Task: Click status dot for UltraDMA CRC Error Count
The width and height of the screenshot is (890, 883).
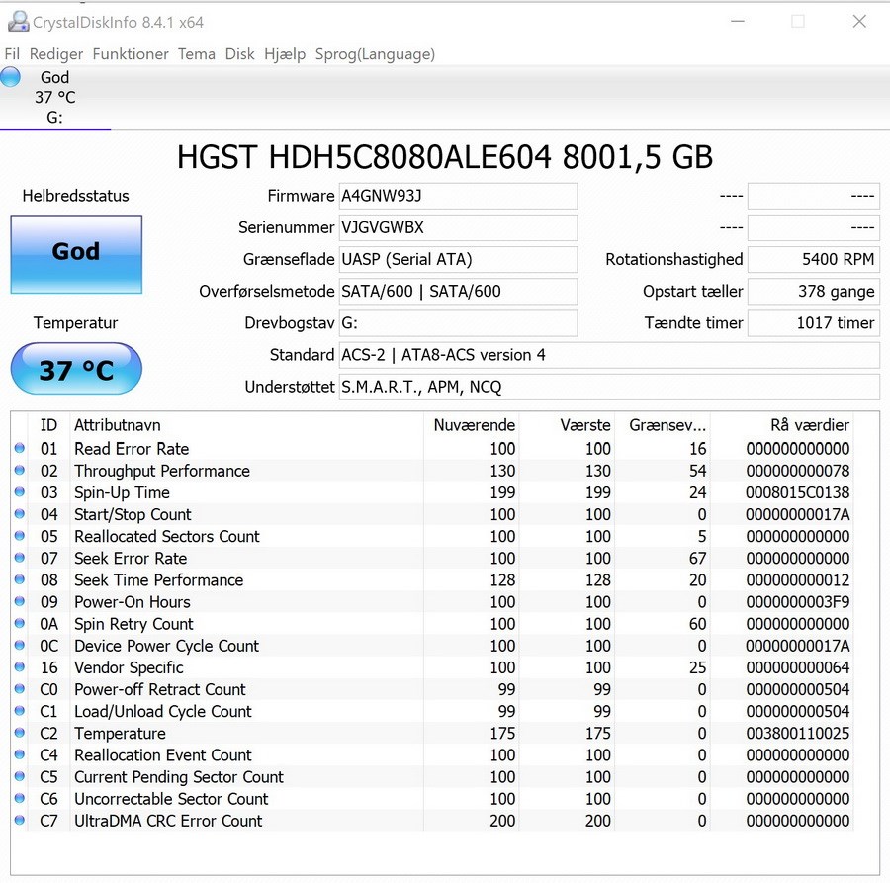Action: 19,821
